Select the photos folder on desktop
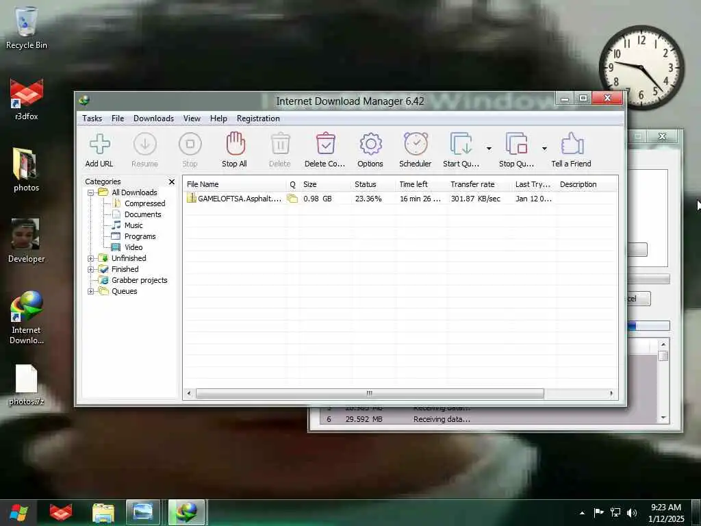This screenshot has width=701, height=526. click(26, 170)
